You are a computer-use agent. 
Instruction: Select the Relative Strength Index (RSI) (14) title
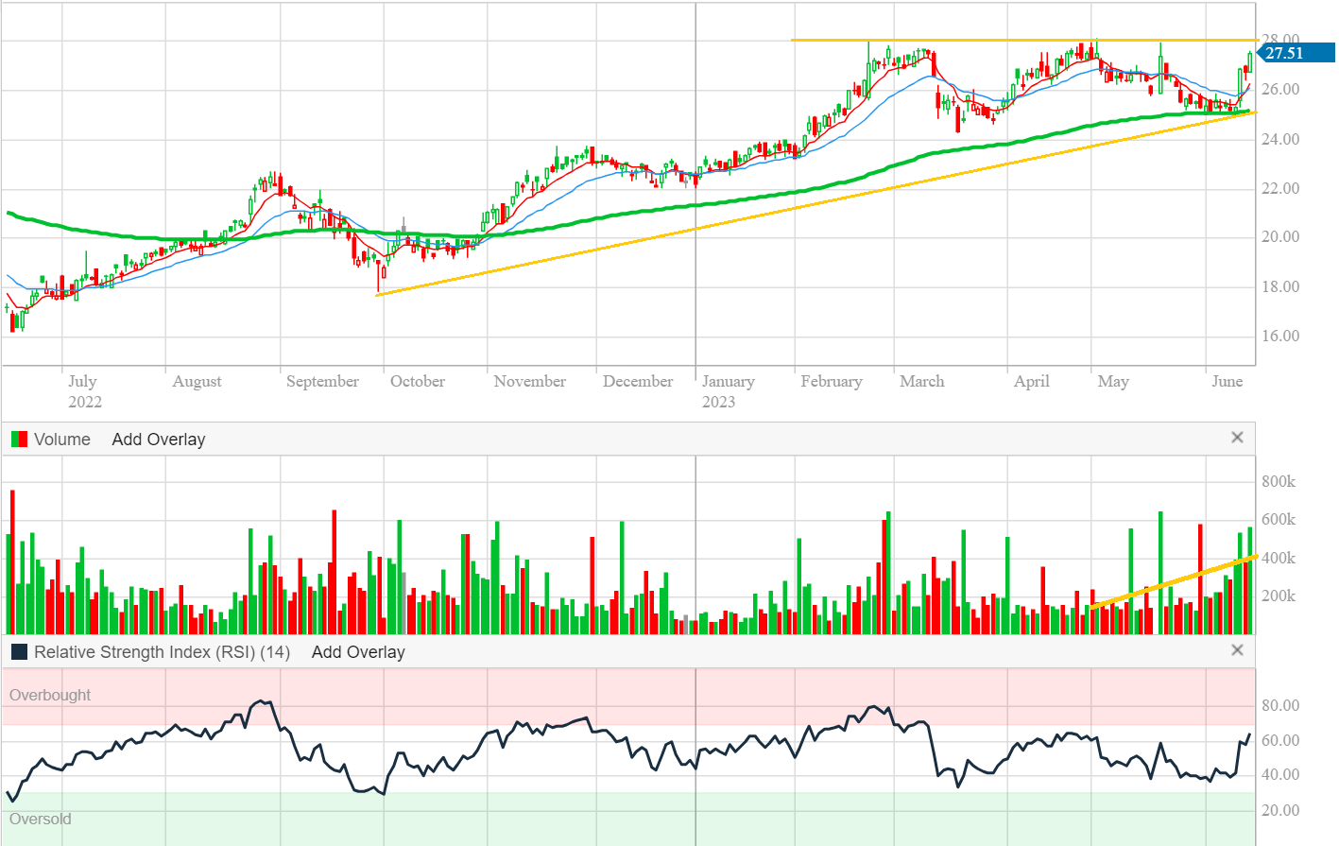[x=162, y=652]
